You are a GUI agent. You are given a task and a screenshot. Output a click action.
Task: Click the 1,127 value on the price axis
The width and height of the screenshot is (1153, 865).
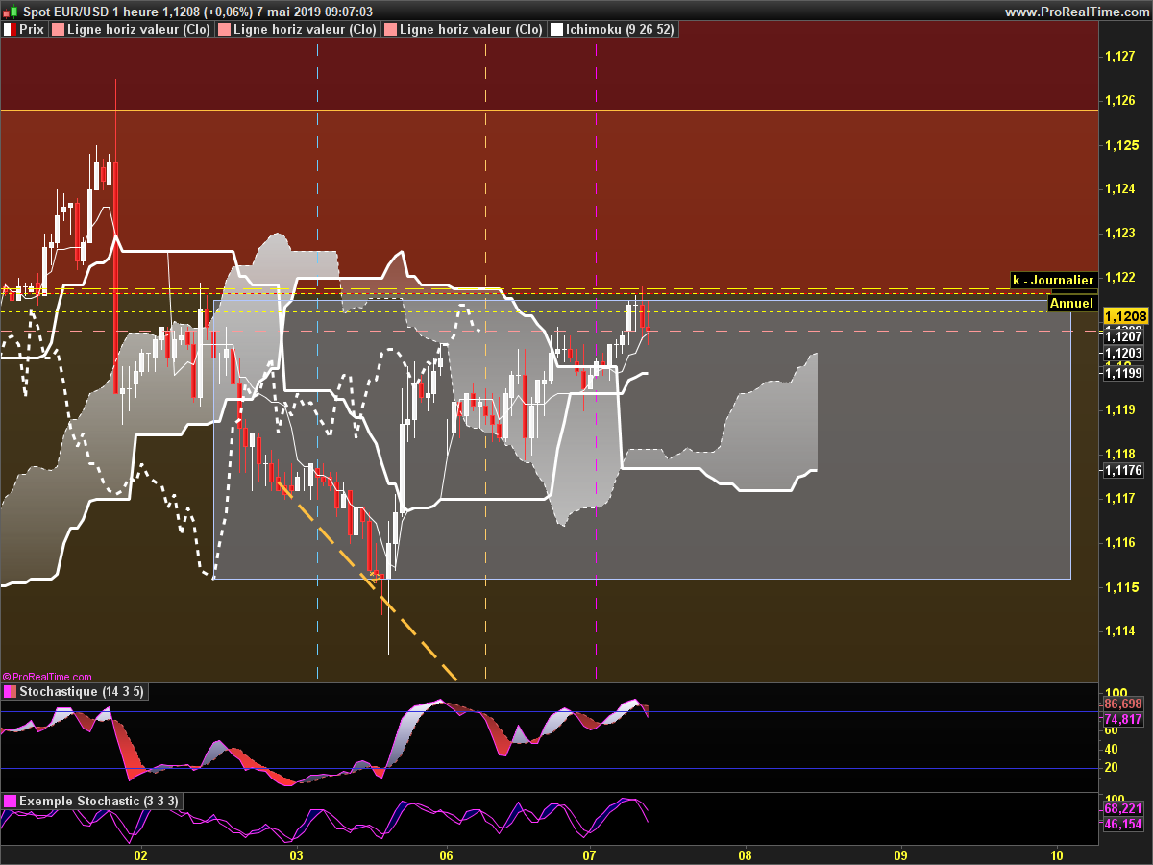(1119, 57)
